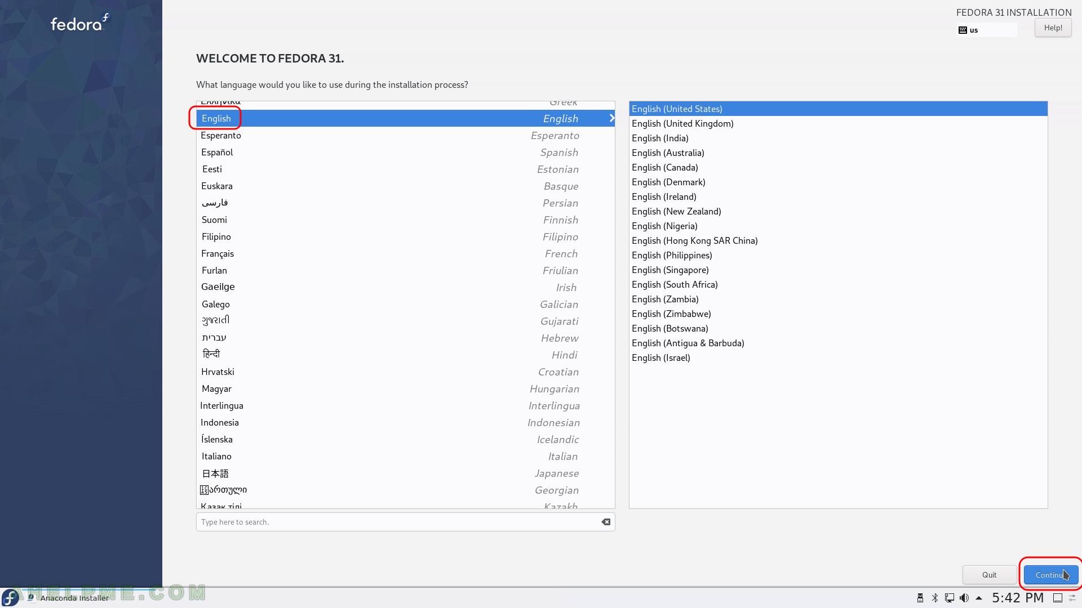Select Furlan language row

point(405,270)
